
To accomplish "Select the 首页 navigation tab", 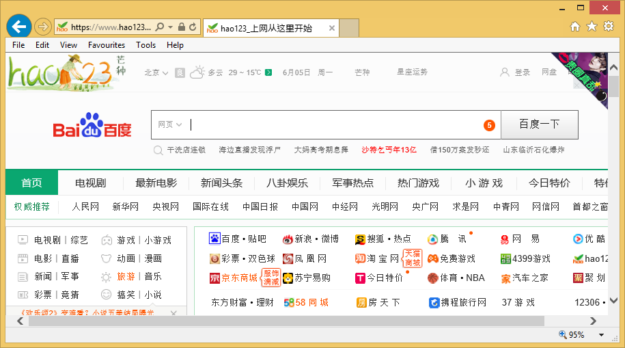I will [x=32, y=183].
